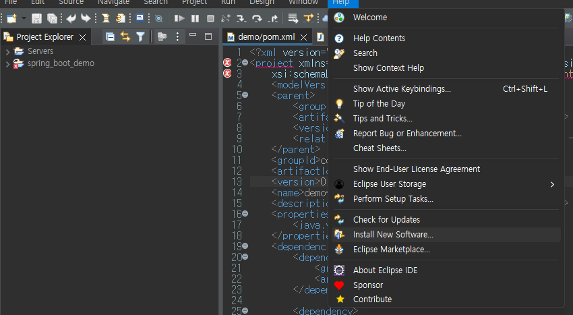Click the New wizard toolbar icon
This screenshot has height=315, width=573.
pos(11,18)
